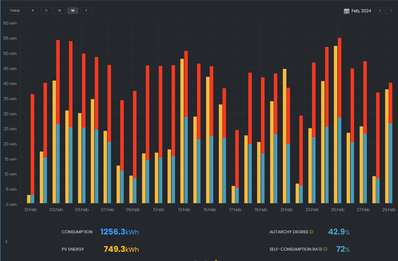Image resolution: width=398 pixels, height=261 pixels.
Task: Collapse panel with left chevron near Consumption
Action: click(x=6, y=242)
